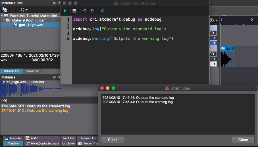Click timeline ruler marker 1
Screen dimensions: 258x147
tap(221, 20)
